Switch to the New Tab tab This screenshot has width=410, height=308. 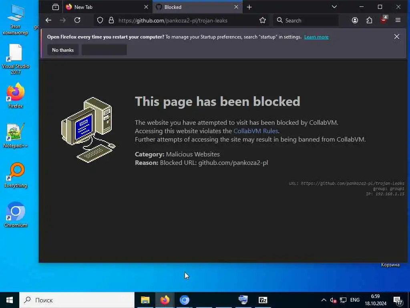pos(107,7)
